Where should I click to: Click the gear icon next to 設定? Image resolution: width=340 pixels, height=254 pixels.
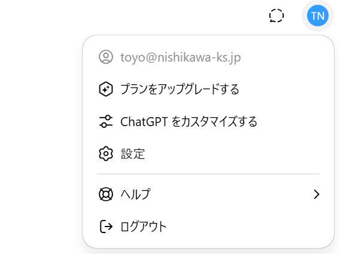106,154
